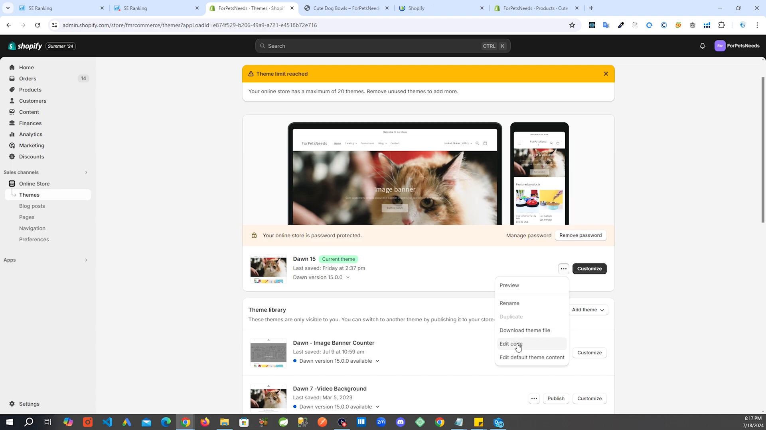Open the ForPetsNeeds store account menu

coord(737,46)
